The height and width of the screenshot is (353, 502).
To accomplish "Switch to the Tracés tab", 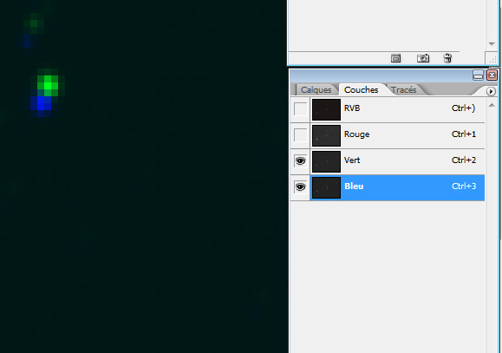I will pos(404,90).
